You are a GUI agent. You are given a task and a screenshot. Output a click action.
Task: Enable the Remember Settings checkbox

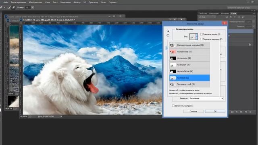point(173,106)
